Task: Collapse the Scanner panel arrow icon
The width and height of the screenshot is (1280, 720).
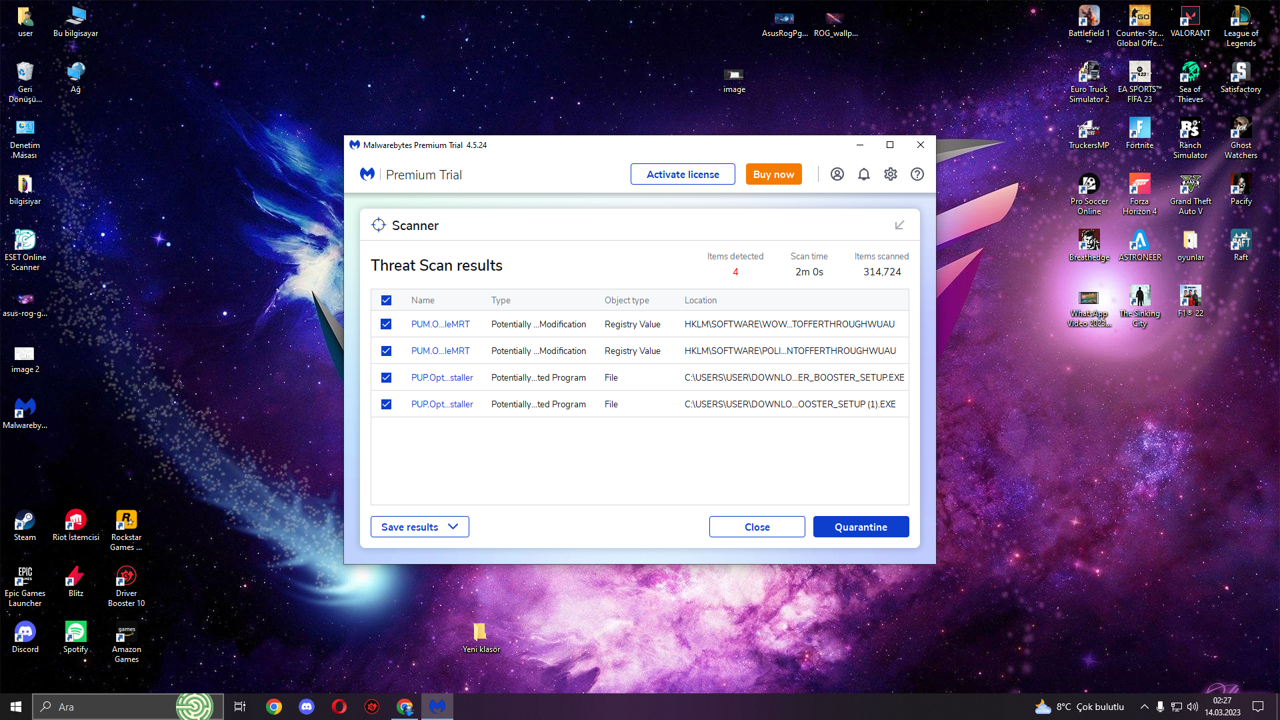Action: (899, 225)
